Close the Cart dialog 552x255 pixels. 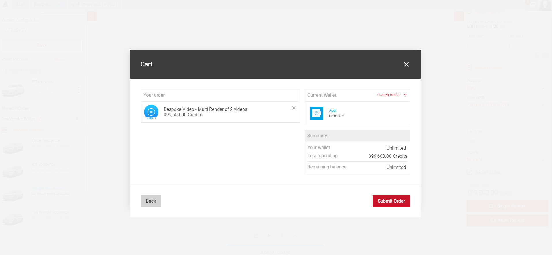pyautogui.click(x=406, y=64)
